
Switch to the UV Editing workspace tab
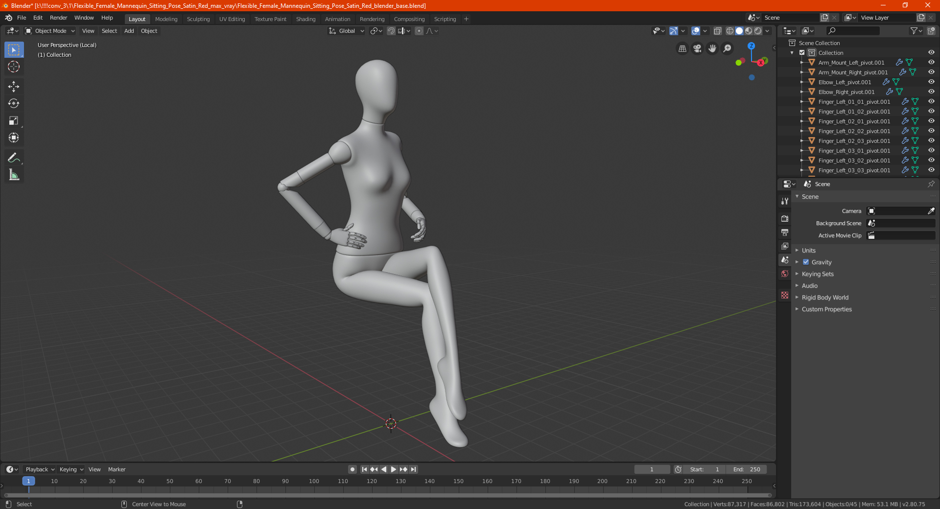pyautogui.click(x=232, y=19)
